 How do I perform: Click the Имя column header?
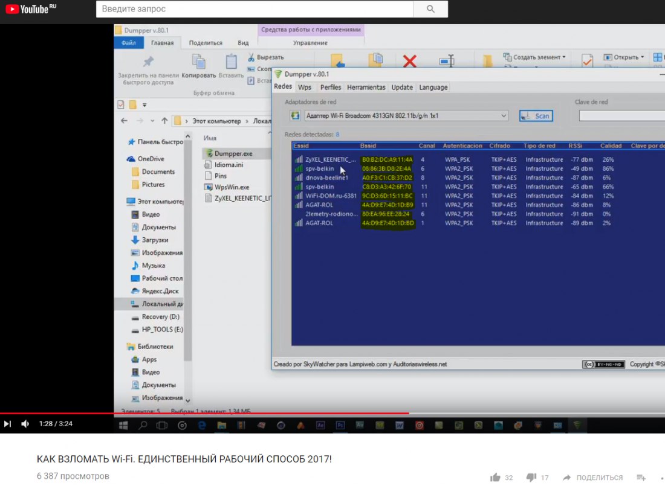[210, 138]
